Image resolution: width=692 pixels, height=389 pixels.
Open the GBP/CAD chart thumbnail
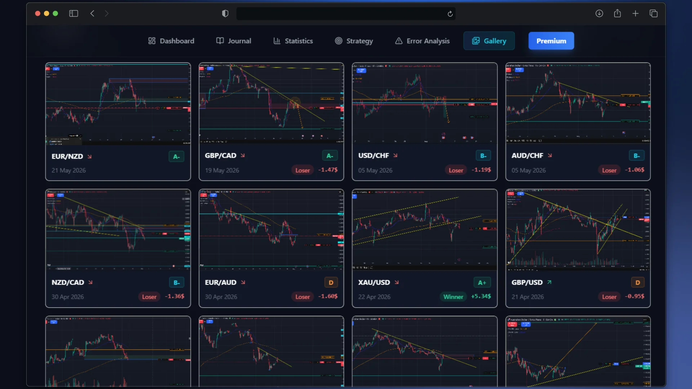pos(271,103)
